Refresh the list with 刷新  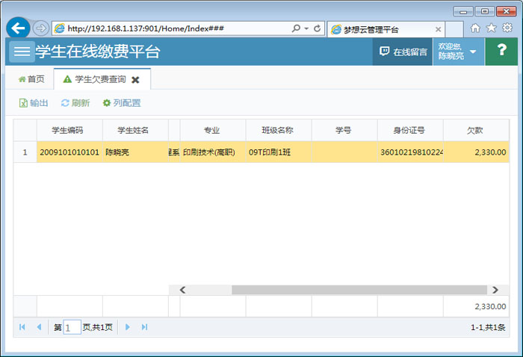(75, 103)
